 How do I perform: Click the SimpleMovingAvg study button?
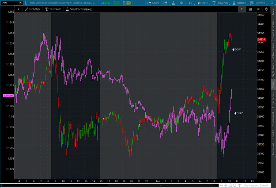pyautogui.click(x=79, y=9)
